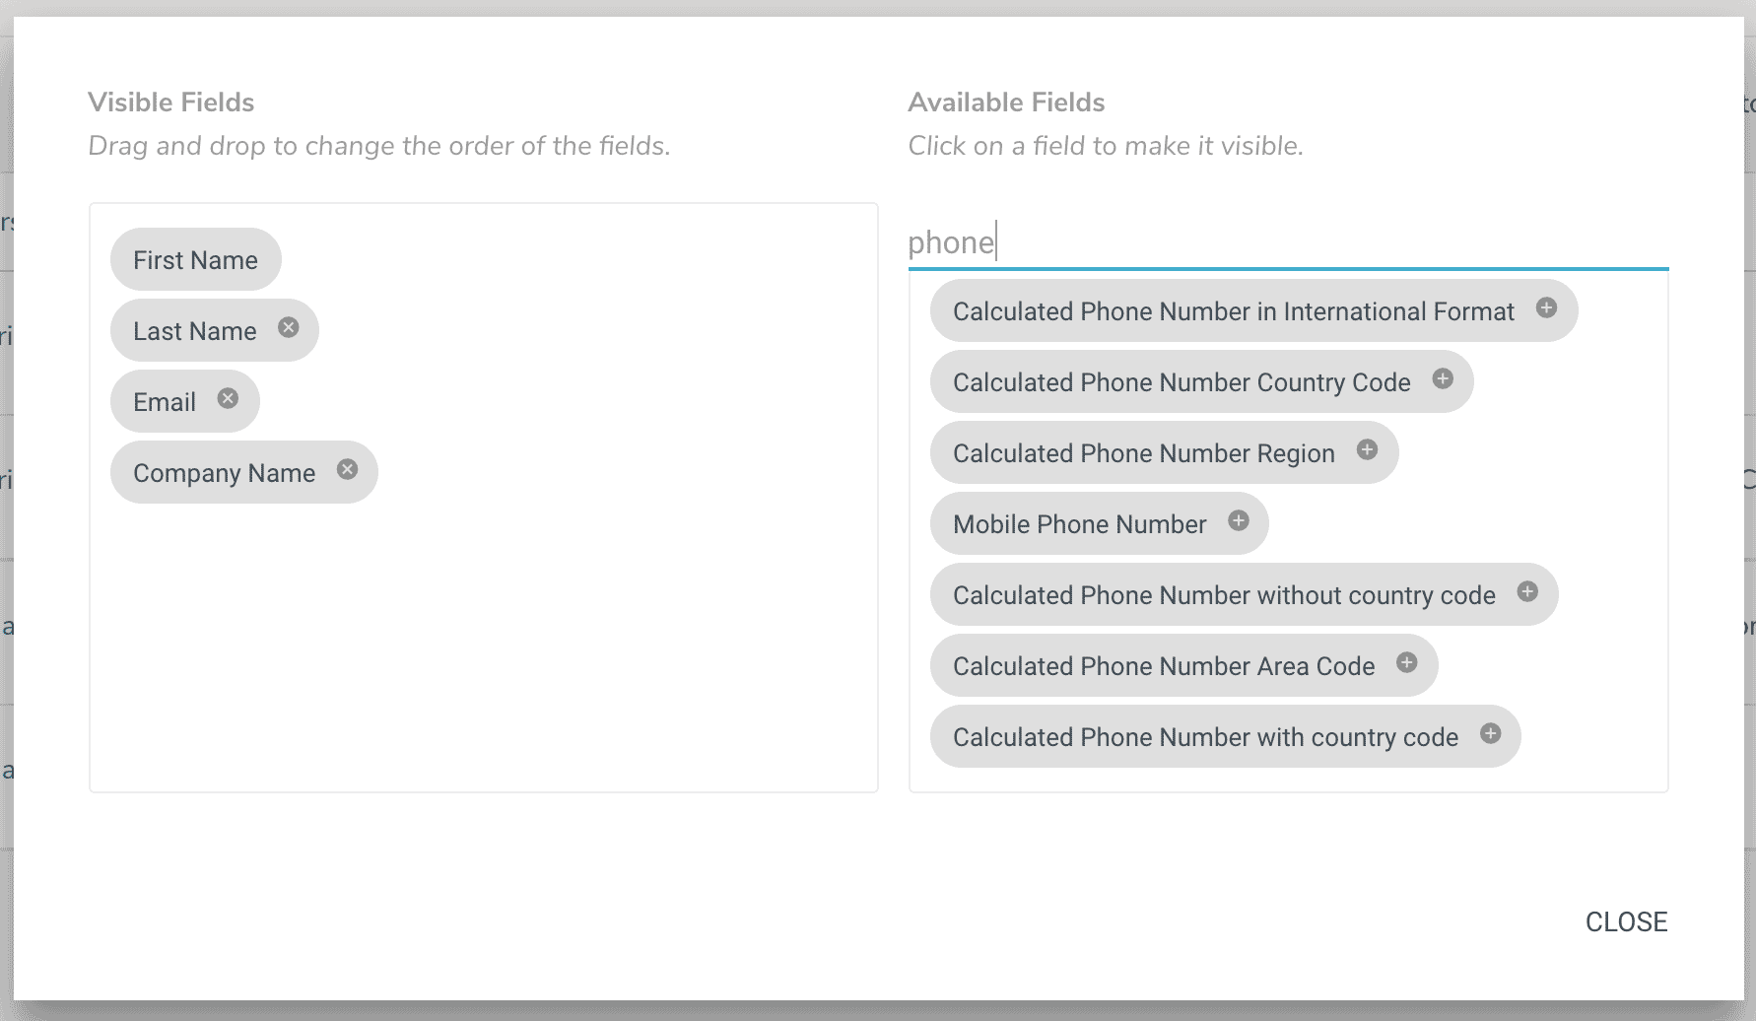
Task: Add Calculated Phone Number in International Format plus icon
Action: 1546,307
